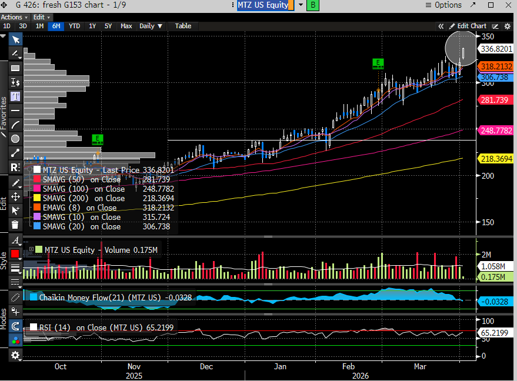Expand the MTZ US Equity security dropdown

click(301, 5)
